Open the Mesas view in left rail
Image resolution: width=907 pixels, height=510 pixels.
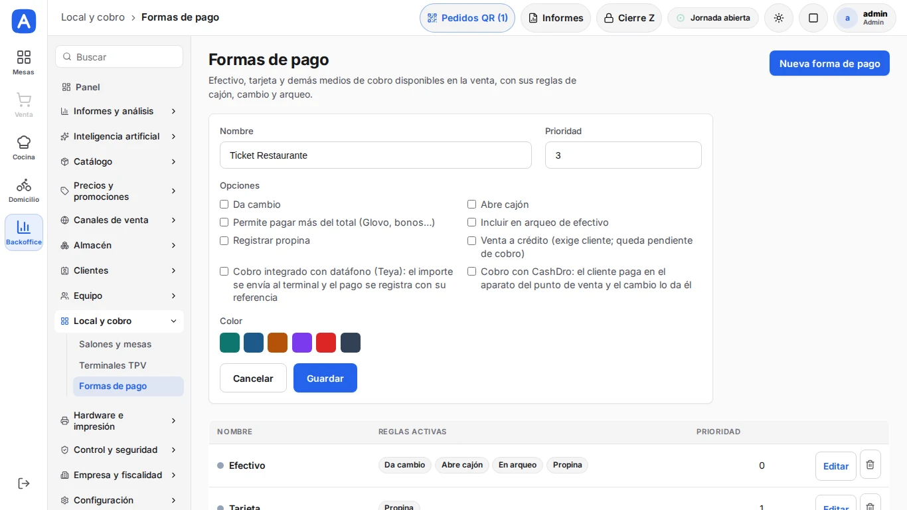pyautogui.click(x=24, y=62)
